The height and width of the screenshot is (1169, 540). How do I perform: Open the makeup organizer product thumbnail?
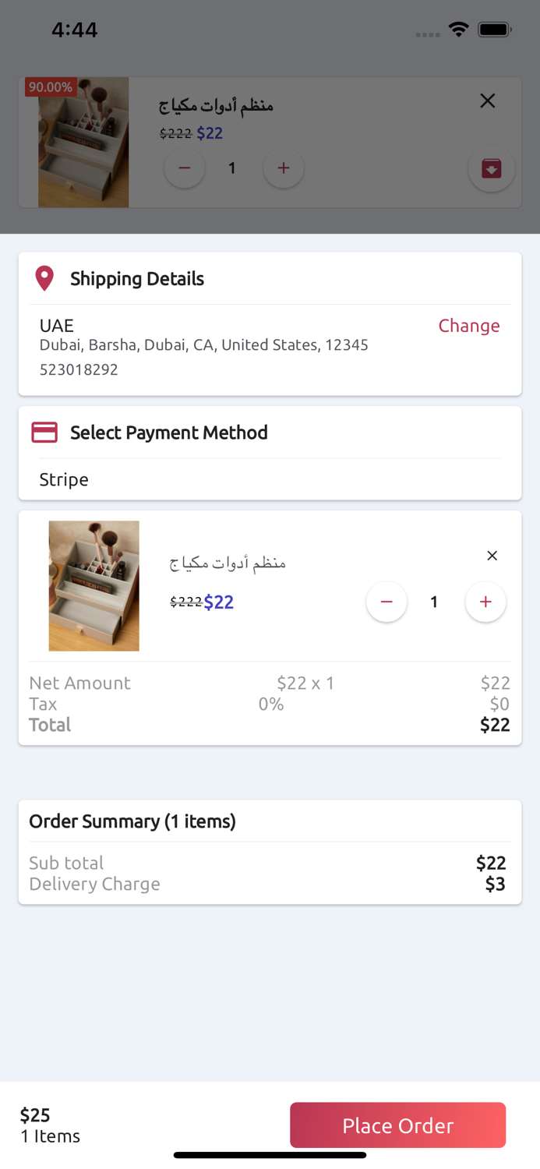coord(94,586)
